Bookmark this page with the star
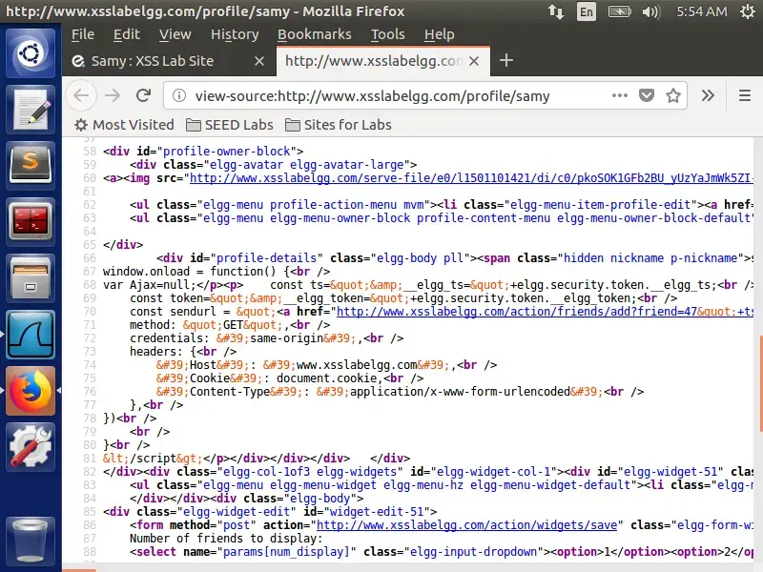This screenshot has width=763, height=572. [x=673, y=95]
